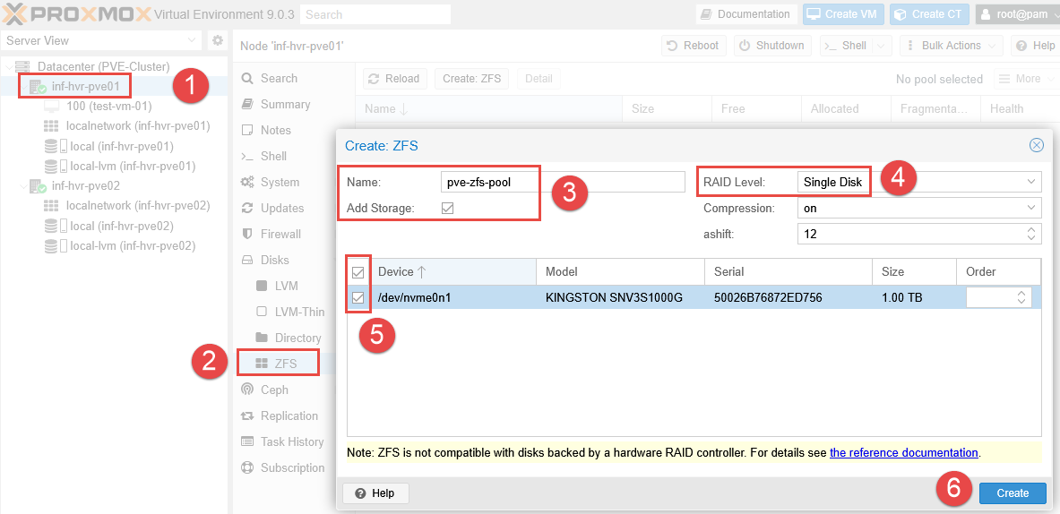Image resolution: width=1060 pixels, height=514 pixels.
Task: Close the Create: ZFS dialog
Action: [x=1036, y=145]
